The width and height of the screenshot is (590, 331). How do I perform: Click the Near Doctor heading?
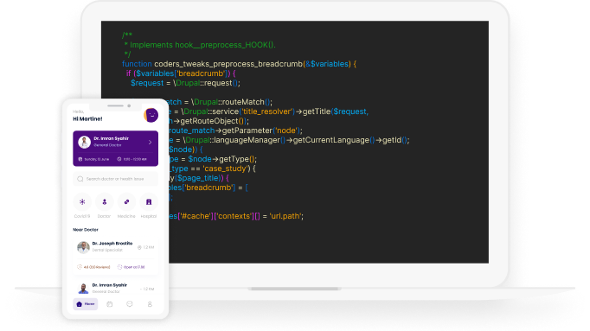click(x=86, y=230)
